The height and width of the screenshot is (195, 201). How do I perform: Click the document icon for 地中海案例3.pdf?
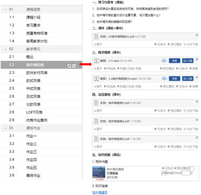point(96,139)
